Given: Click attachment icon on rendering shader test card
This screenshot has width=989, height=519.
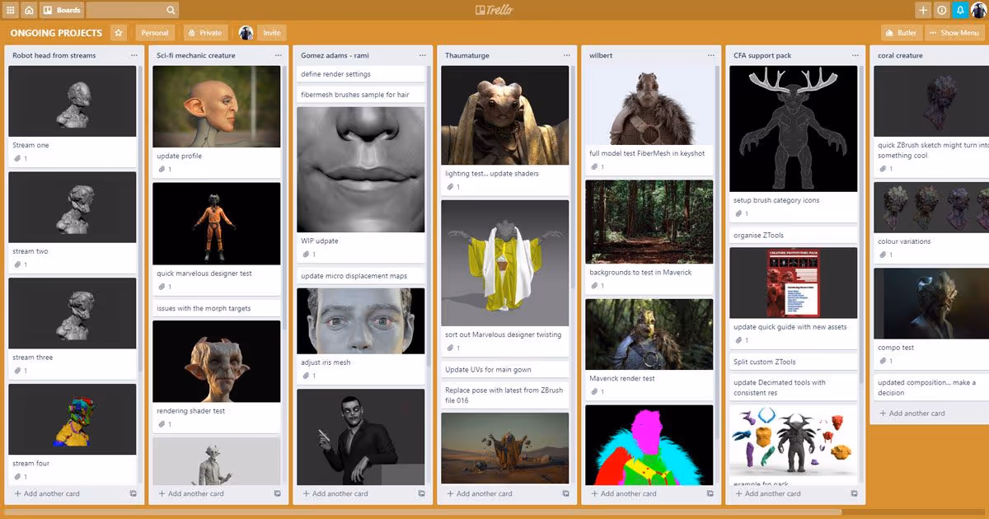Looking at the screenshot, I should point(162,424).
